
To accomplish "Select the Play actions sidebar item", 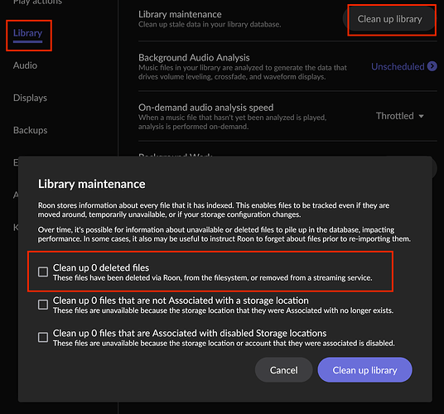I will pyautogui.click(x=37, y=2).
